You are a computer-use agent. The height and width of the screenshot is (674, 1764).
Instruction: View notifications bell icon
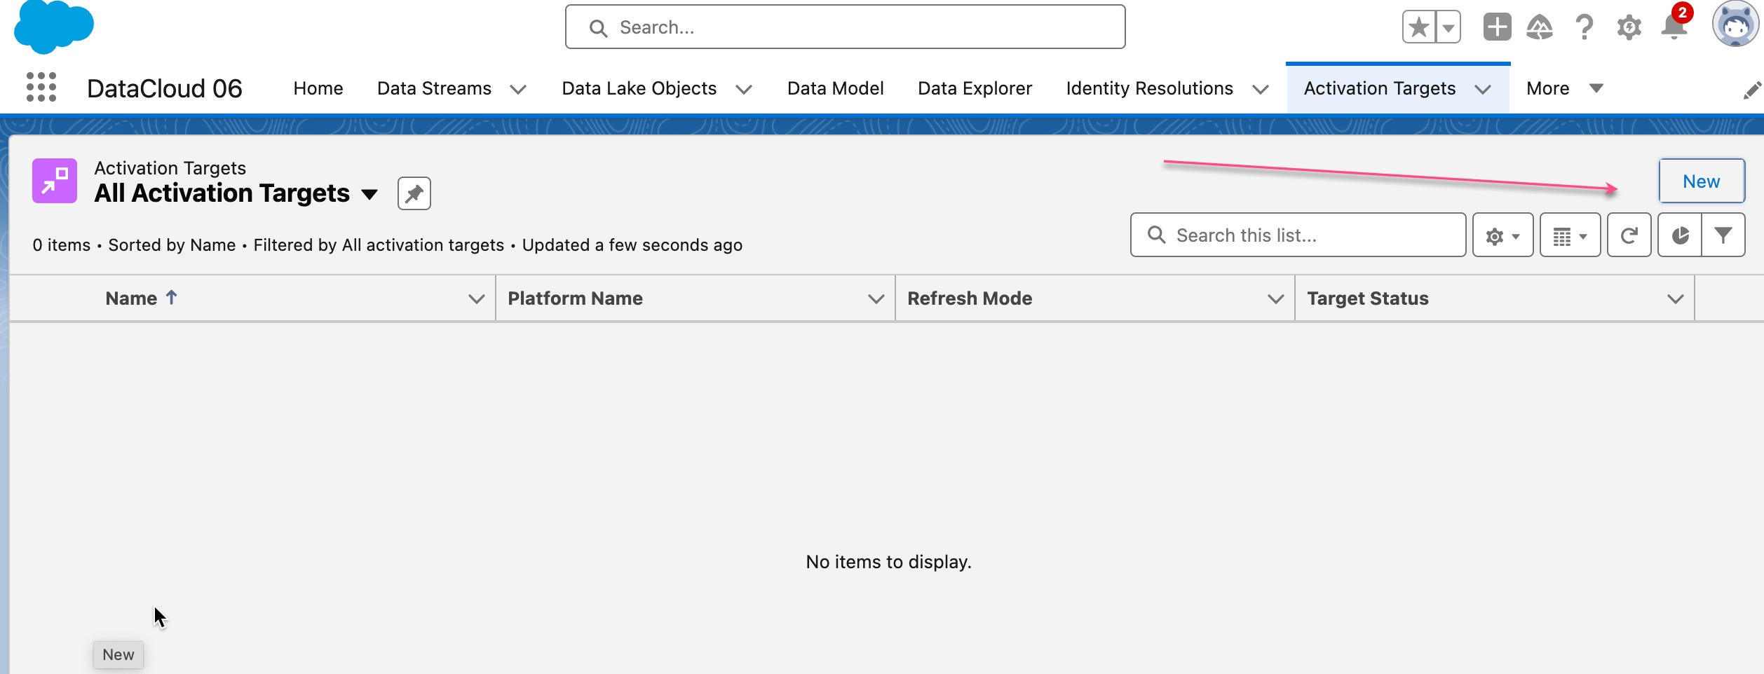[1674, 27]
